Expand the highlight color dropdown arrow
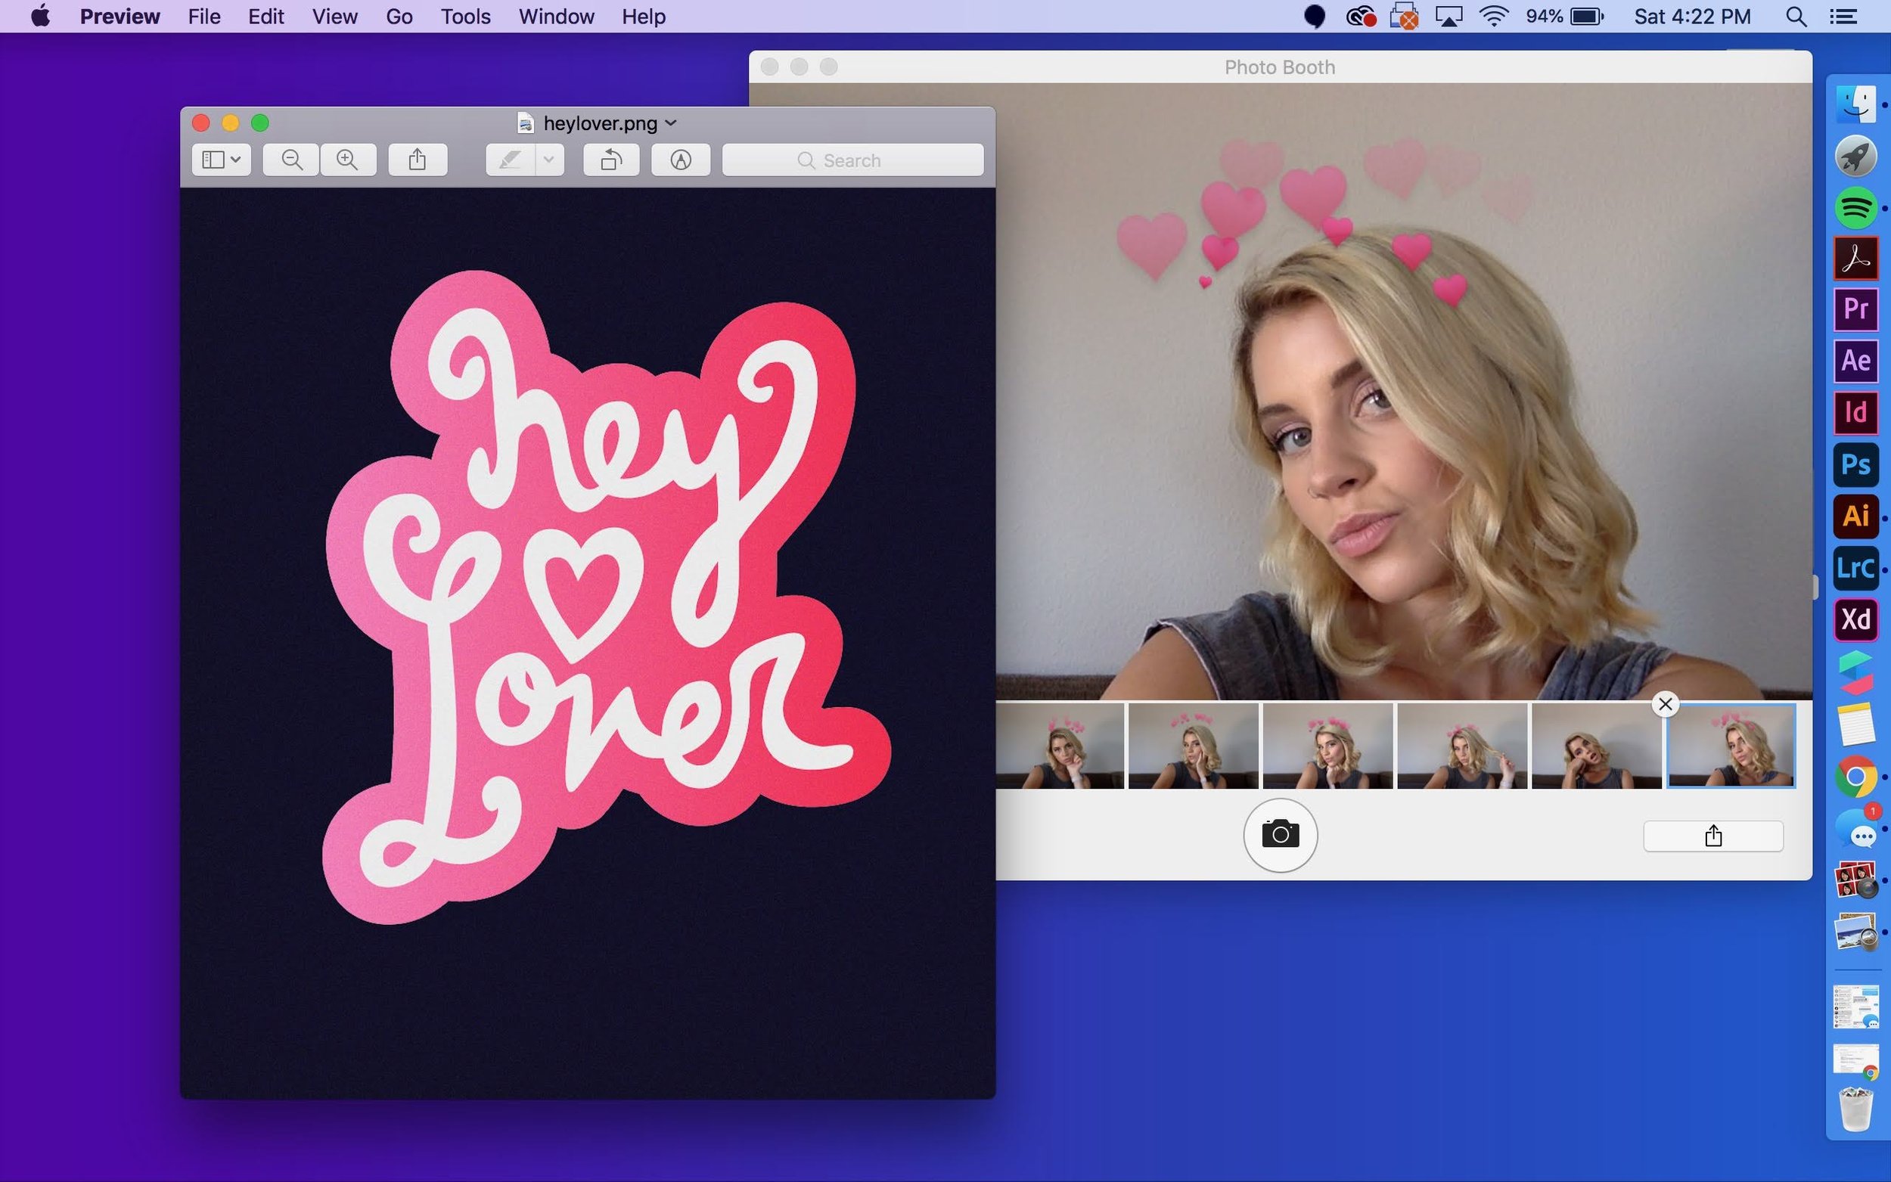 pos(549,160)
